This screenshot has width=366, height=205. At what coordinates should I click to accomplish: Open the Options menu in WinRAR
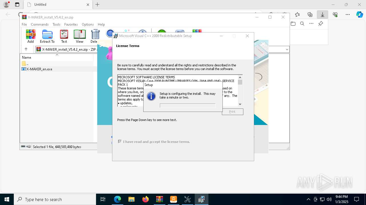[88, 24]
